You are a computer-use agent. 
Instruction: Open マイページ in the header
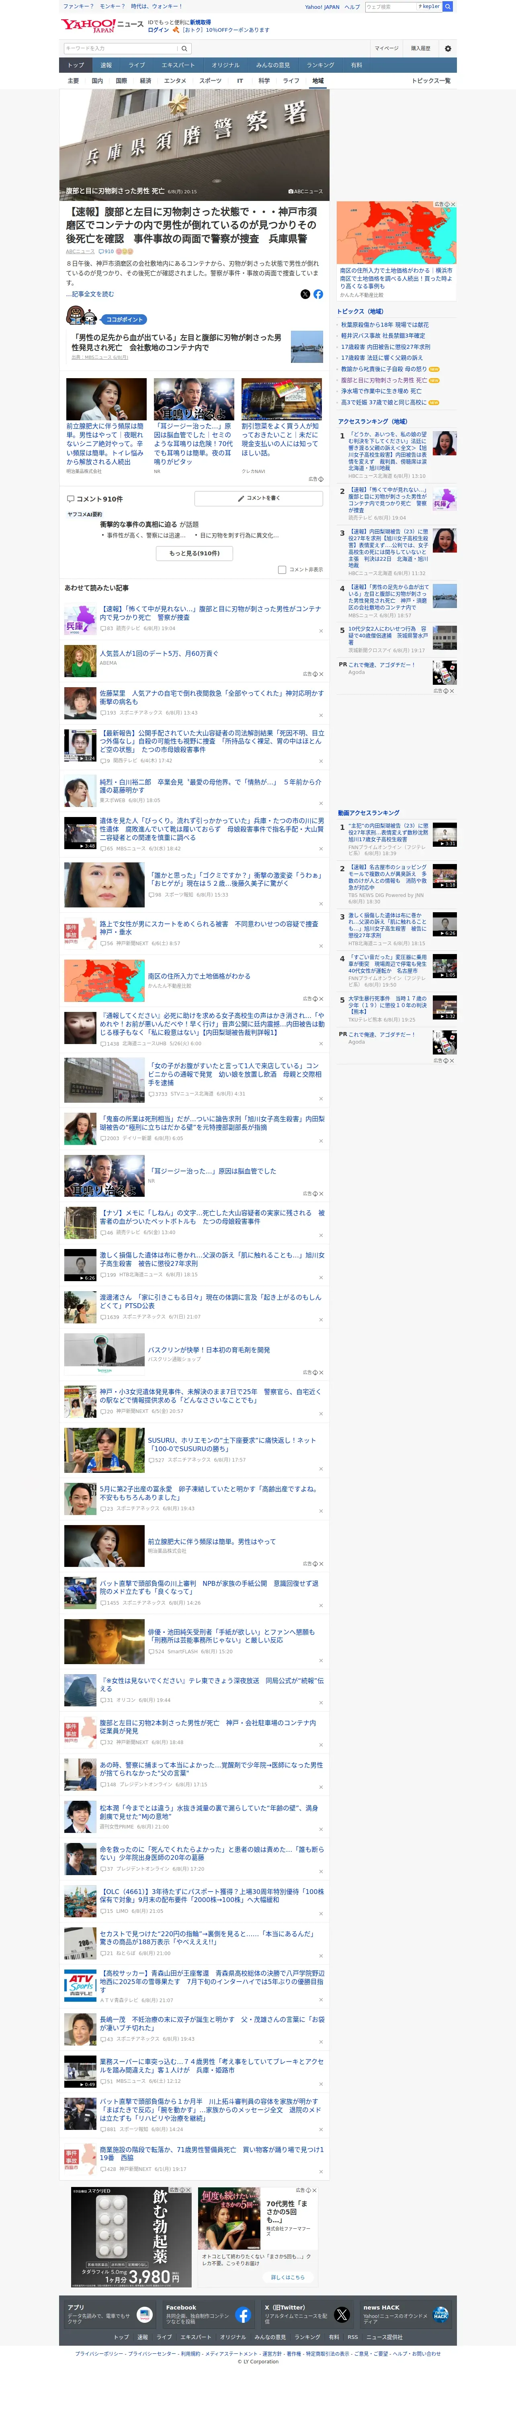click(x=387, y=49)
